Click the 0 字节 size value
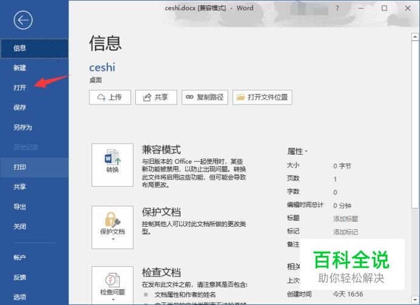 point(342,166)
